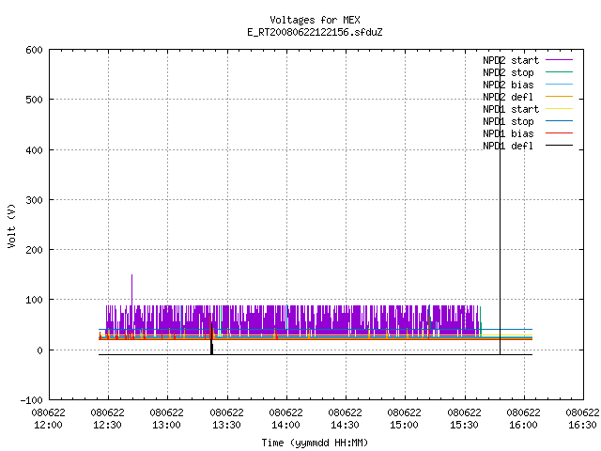Select the E_RT20080622122156.sfduZ file name subtitle

coord(315,32)
